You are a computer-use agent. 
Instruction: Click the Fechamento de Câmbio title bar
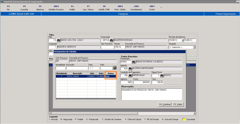point(119,52)
